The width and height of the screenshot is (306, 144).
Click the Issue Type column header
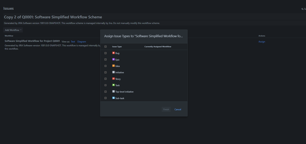point(117,47)
